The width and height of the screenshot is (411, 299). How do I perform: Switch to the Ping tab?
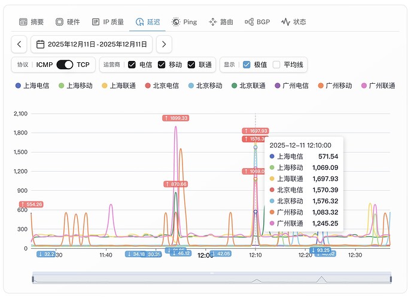coord(184,22)
